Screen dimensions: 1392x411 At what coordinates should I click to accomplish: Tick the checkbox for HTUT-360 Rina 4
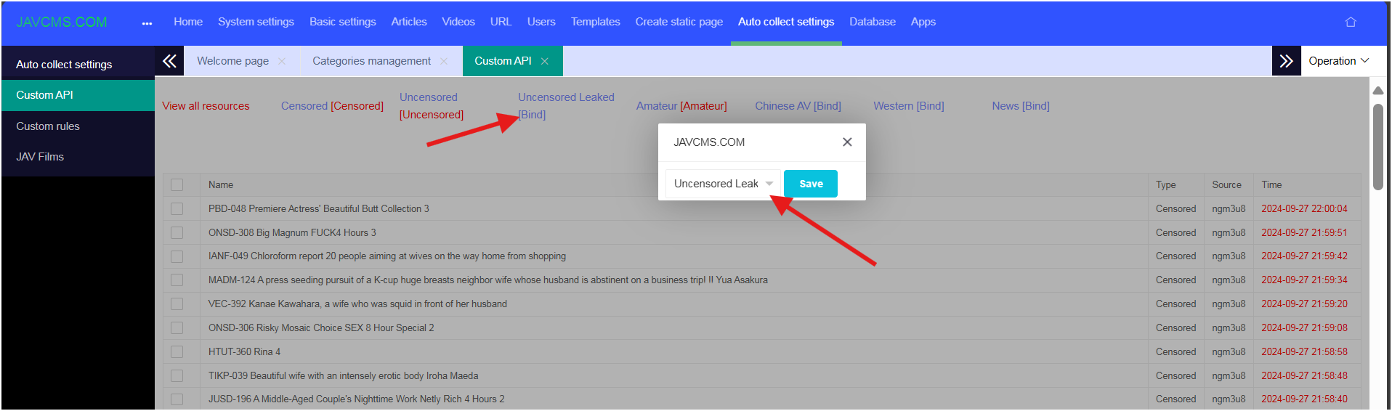point(177,352)
